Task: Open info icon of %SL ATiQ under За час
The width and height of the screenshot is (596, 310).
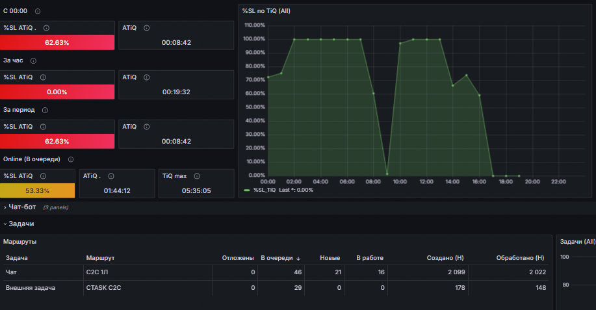Action: [44, 77]
